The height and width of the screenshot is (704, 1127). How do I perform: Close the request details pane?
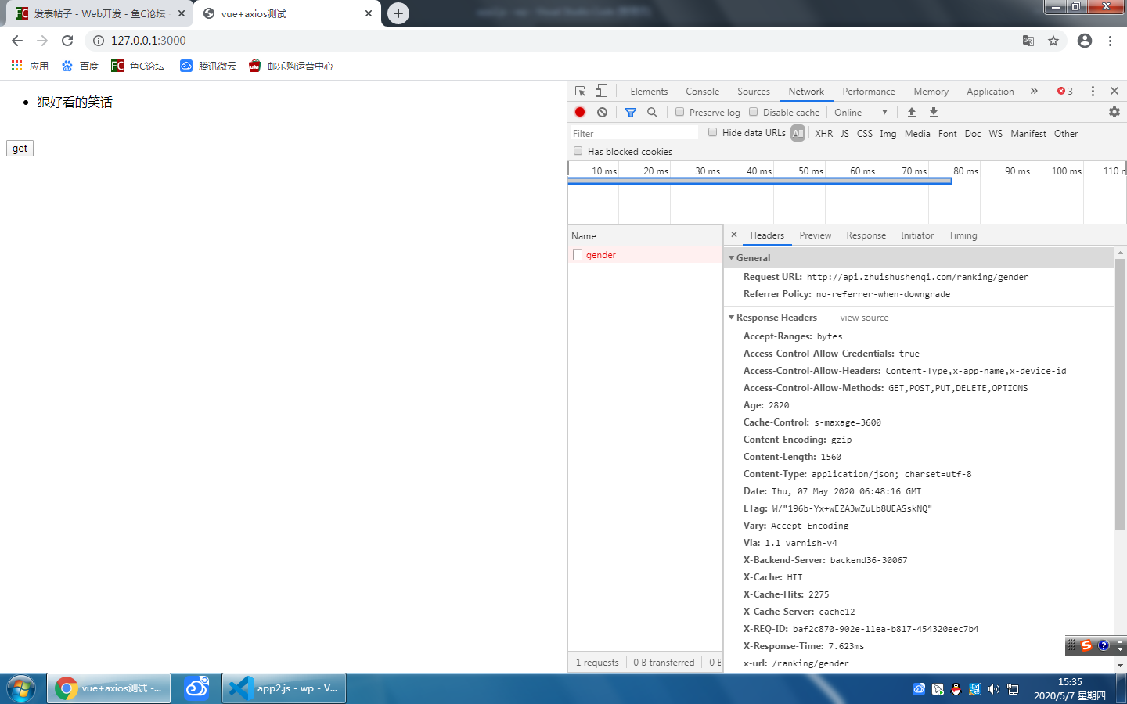click(734, 235)
